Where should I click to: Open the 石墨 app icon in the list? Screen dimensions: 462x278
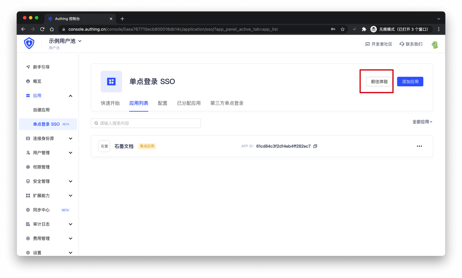pos(104,146)
